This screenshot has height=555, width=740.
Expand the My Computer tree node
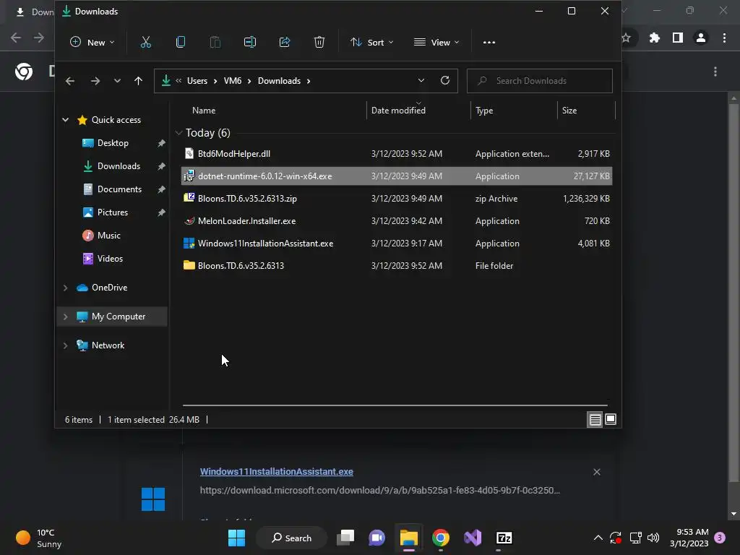click(x=65, y=317)
